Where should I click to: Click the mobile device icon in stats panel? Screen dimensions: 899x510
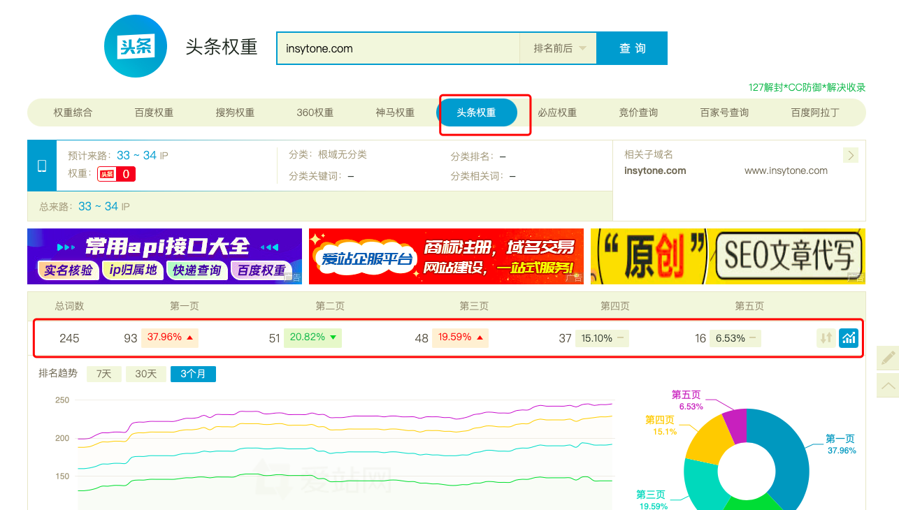[41, 166]
